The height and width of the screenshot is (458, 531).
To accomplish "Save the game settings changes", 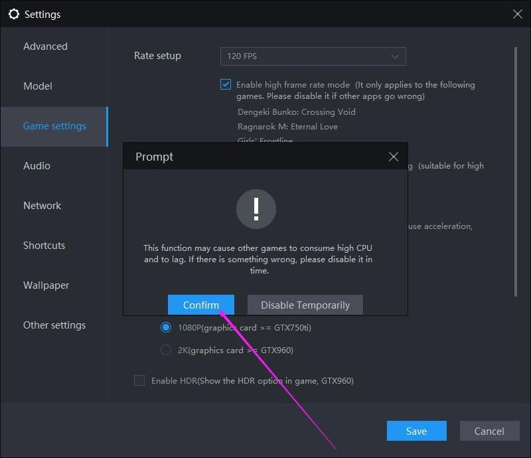I will (416, 431).
